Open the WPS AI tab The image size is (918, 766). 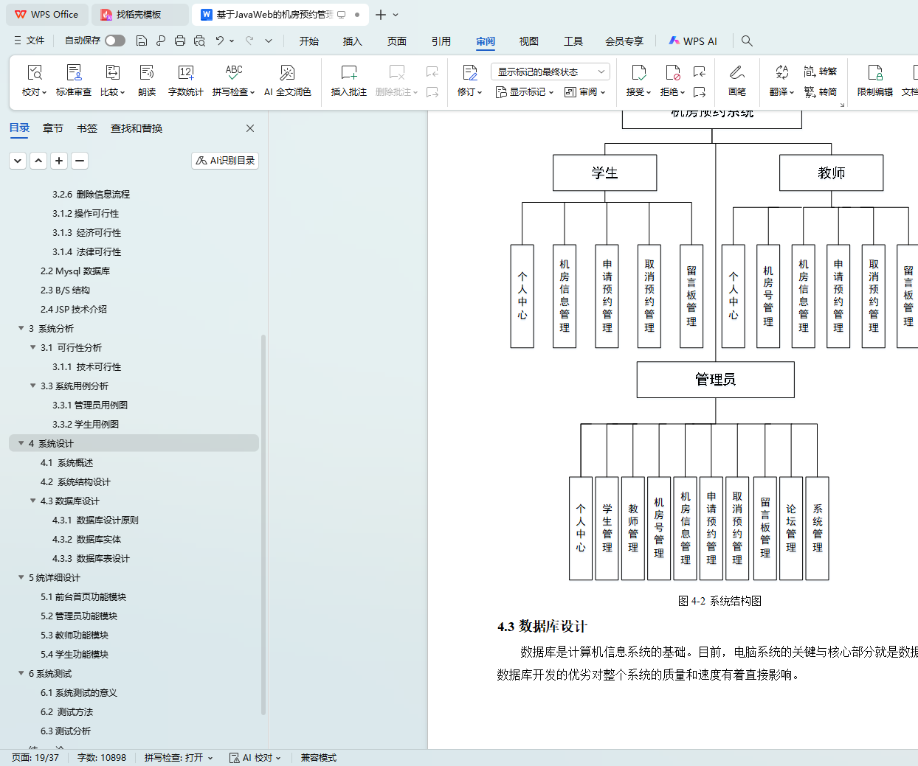693,41
